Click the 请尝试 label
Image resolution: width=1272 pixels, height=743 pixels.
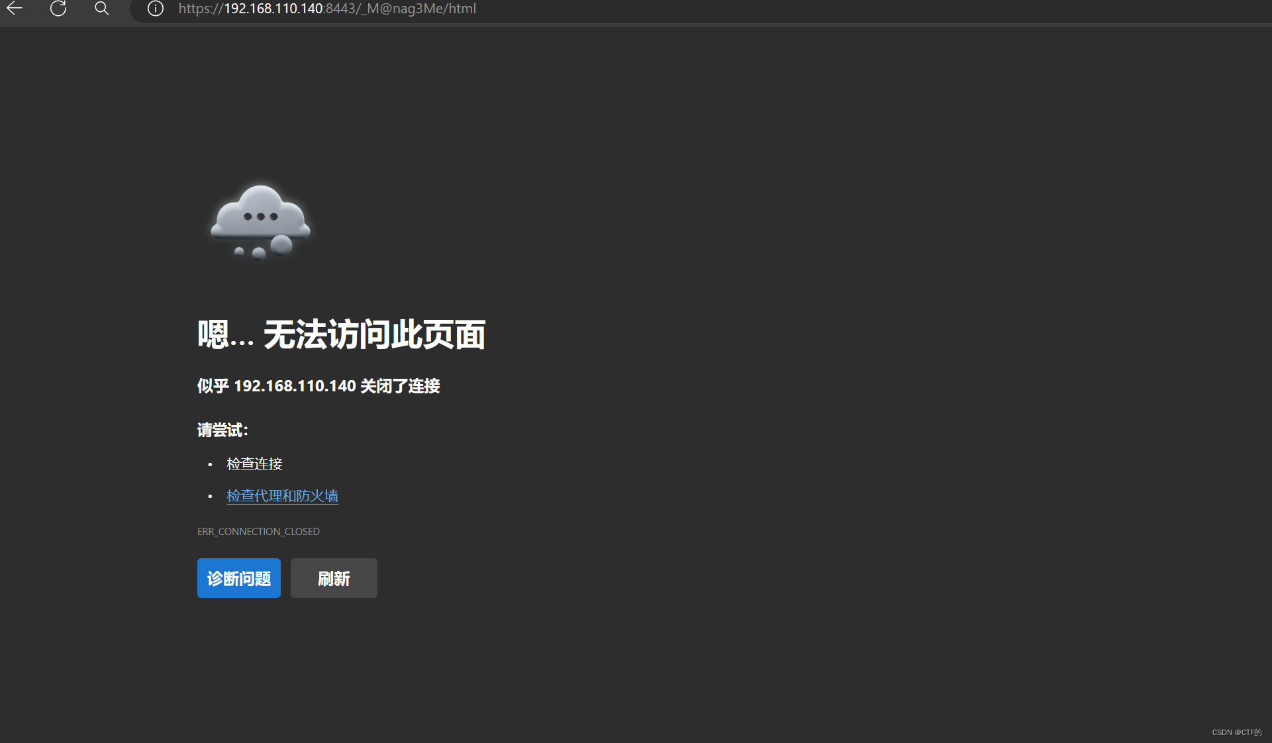point(222,430)
